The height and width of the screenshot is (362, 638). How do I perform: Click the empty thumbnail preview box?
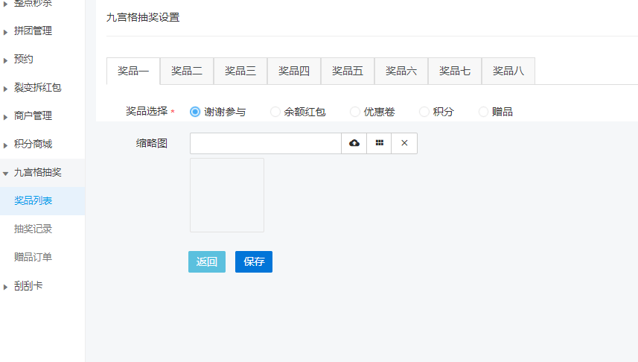pos(227,195)
